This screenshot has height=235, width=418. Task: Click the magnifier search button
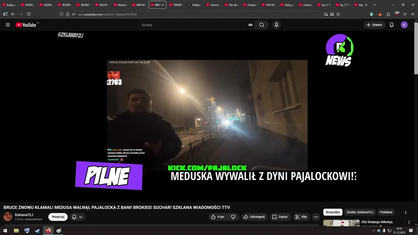262,25
